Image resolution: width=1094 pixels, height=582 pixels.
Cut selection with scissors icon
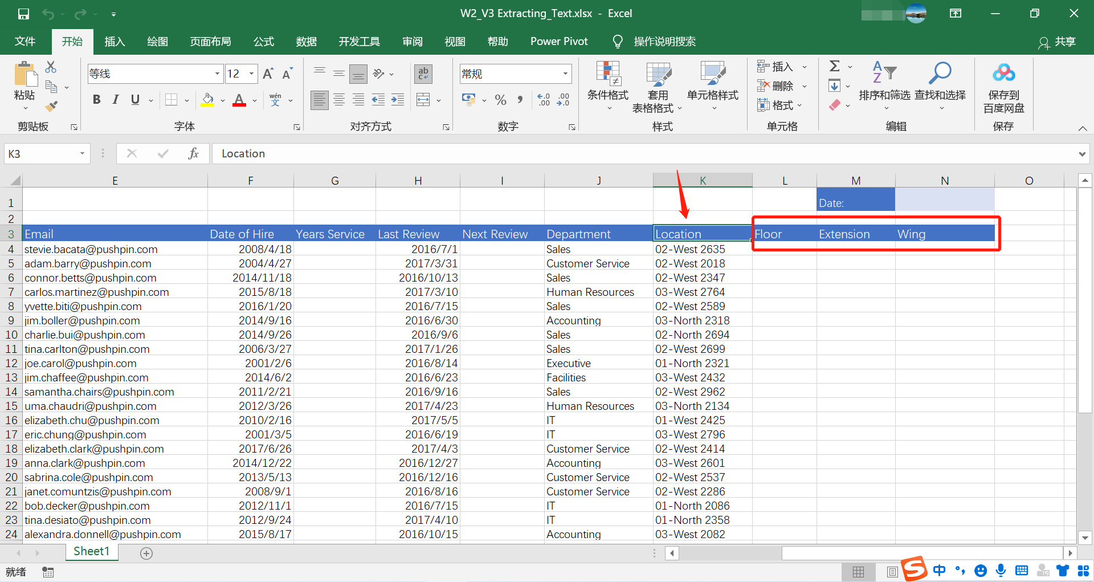(x=51, y=67)
